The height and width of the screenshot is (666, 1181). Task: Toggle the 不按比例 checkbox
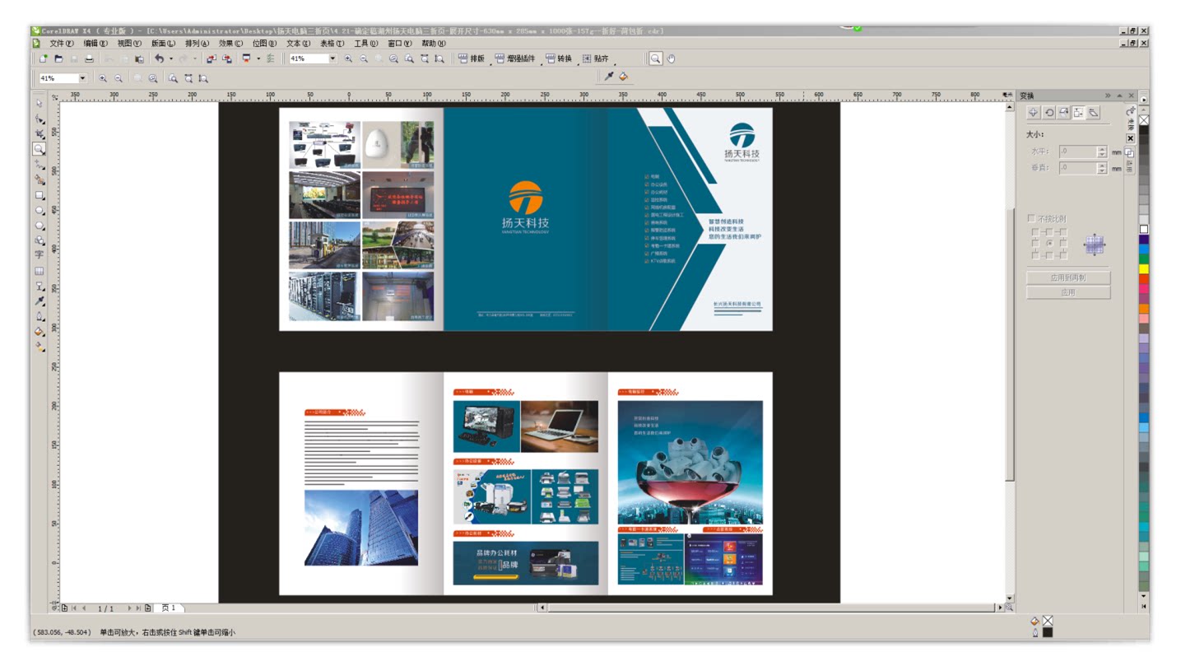click(x=1031, y=219)
